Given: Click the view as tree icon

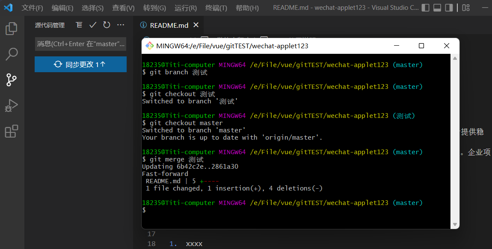Looking at the screenshot, I should (79, 25).
